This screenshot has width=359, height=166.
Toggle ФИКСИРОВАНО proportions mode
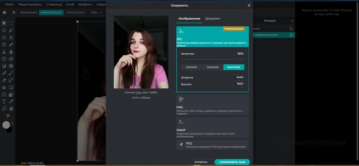51,13
